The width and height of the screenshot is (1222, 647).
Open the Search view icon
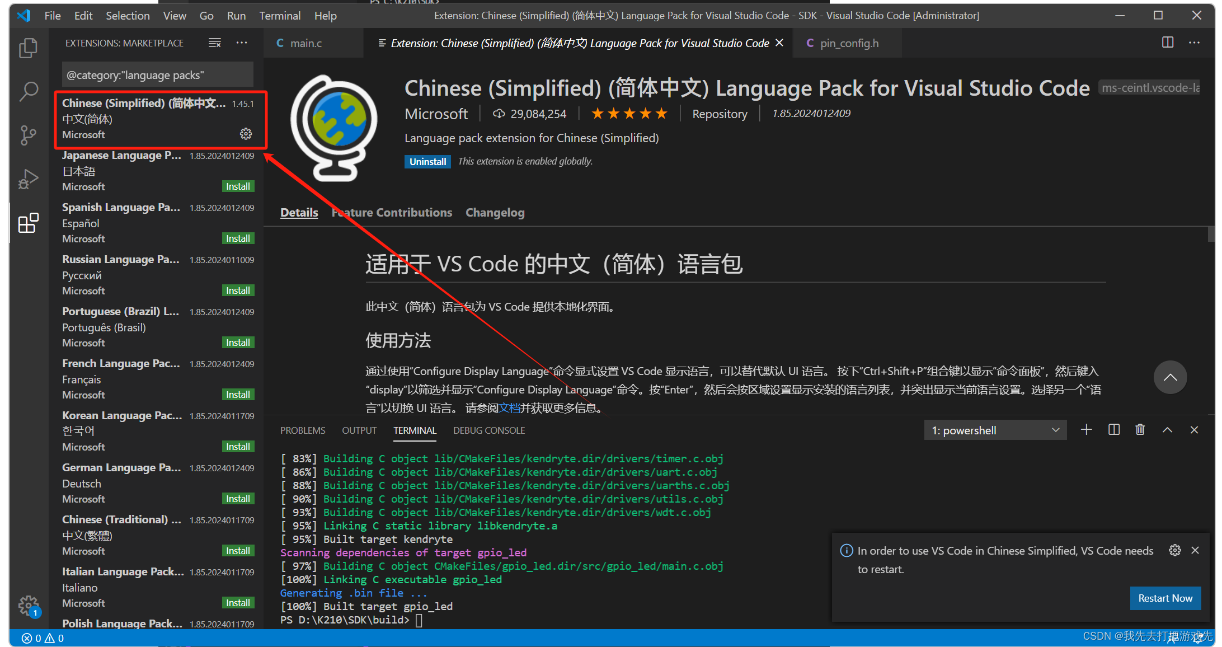[28, 91]
